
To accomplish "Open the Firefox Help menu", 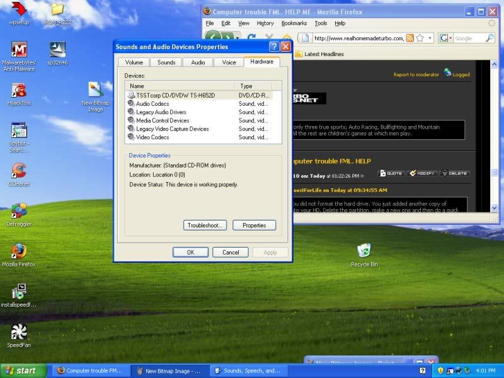I will (x=340, y=23).
